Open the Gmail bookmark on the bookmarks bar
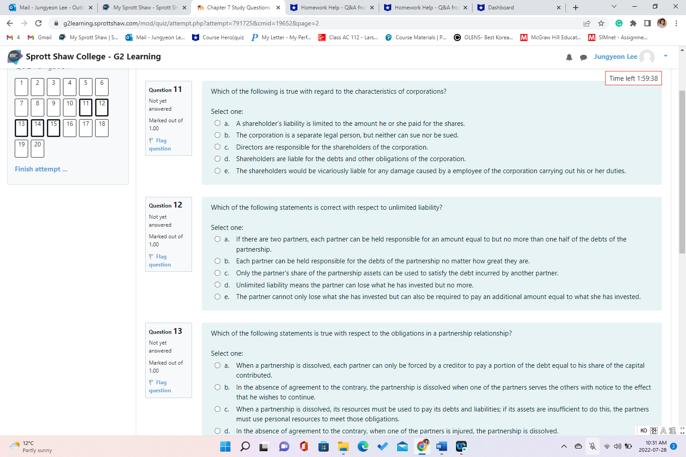 [x=39, y=37]
